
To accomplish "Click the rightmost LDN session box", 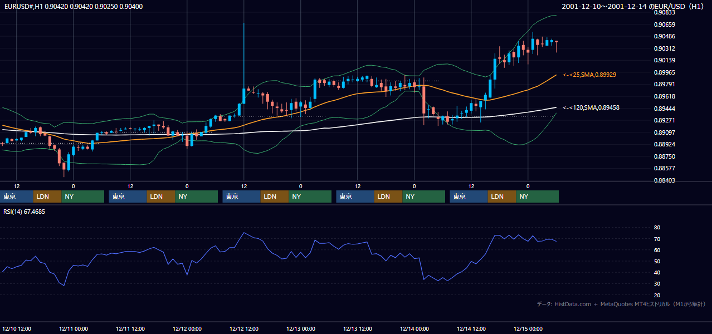I will pyautogui.click(x=502, y=197).
